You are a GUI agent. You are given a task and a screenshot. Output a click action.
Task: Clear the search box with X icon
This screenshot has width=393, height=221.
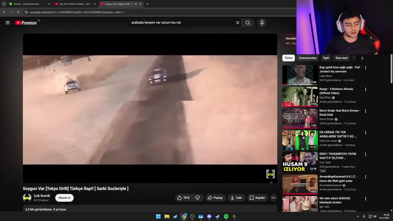(x=238, y=23)
